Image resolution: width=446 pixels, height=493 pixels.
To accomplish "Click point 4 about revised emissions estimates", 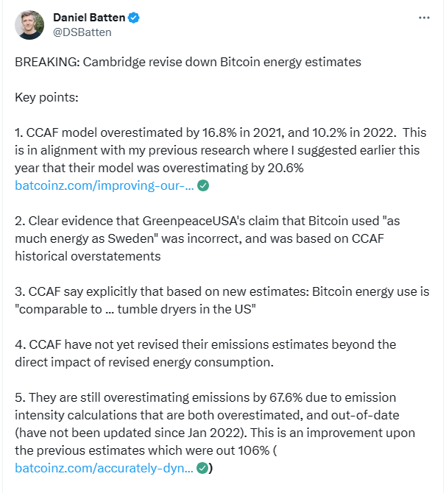I will [205, 353].
